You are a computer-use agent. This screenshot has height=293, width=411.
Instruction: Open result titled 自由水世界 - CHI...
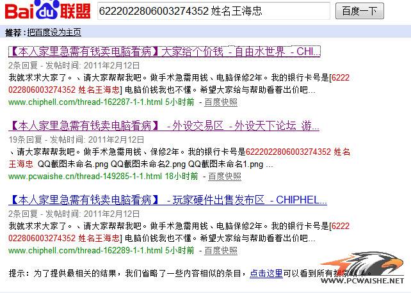pos(165,52)
